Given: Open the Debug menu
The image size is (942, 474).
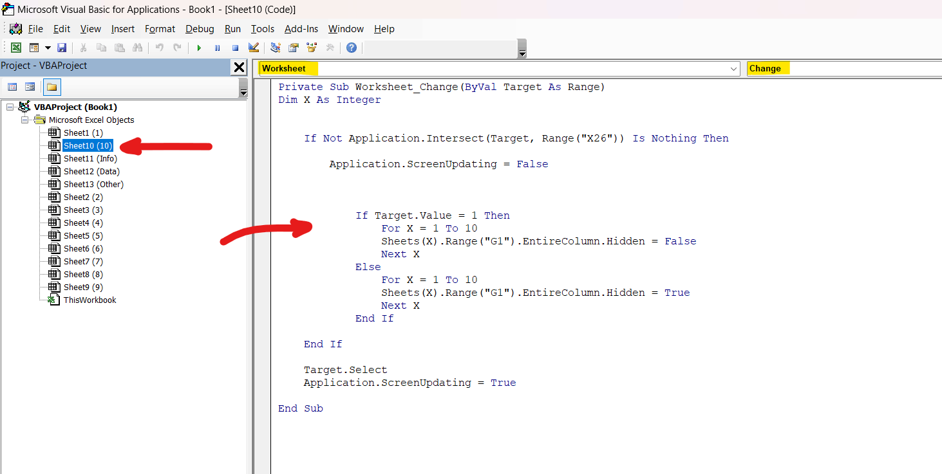Looking at the screenshot, I should pyautogui.click(x=200, y=29).
